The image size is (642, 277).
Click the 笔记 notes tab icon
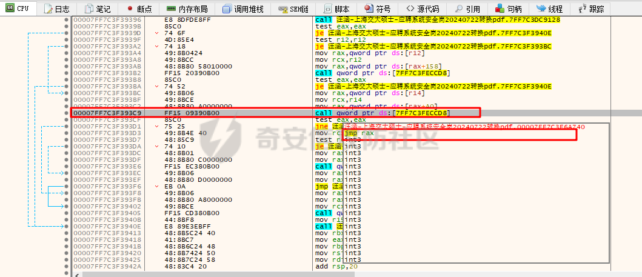89,9
